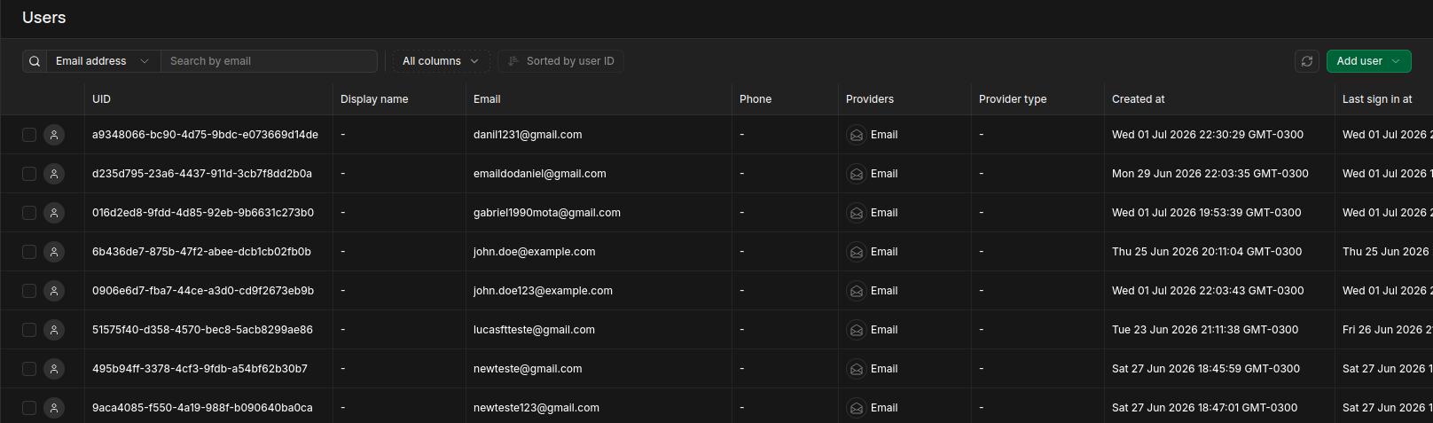Focus the Search by email field
The image size is (1433, 423).
coord(269,61)
